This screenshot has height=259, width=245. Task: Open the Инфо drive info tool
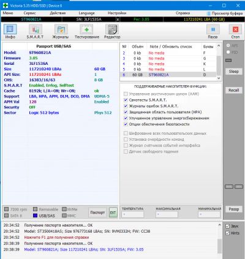pyautogui.click(x=10, y=29)
